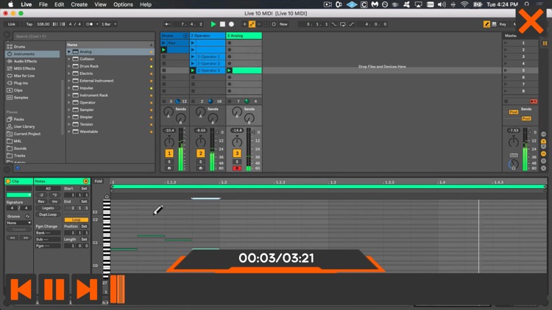This screenshot has width=552, height=310.
Task: Open MIDI Effects browser category
Action: (x=24, y=68)
